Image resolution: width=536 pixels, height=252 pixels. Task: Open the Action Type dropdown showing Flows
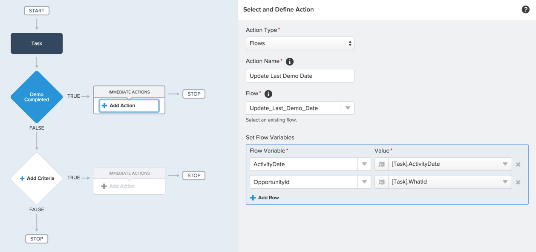tap(300, 43)
